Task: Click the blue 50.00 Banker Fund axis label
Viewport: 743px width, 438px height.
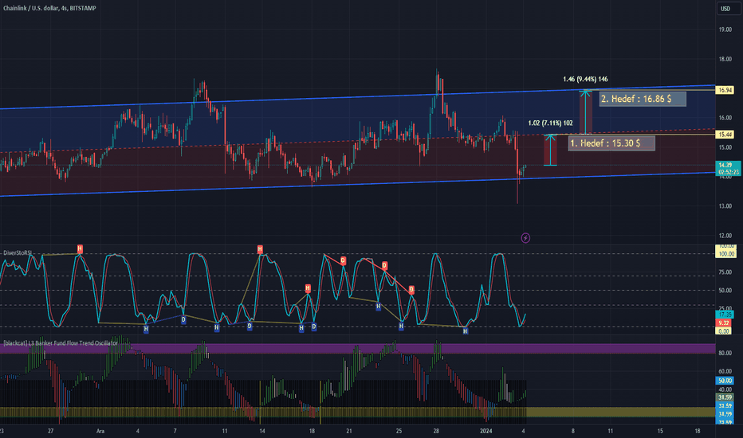Action: 725,380
